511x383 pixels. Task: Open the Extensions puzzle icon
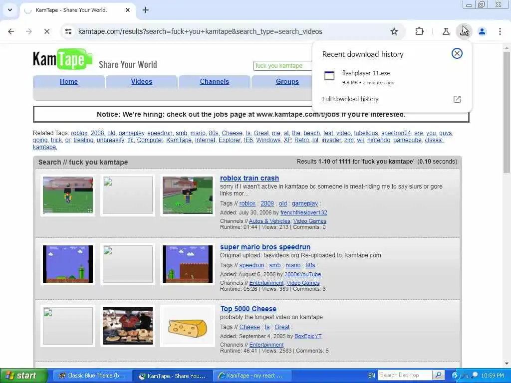point(419,31)
